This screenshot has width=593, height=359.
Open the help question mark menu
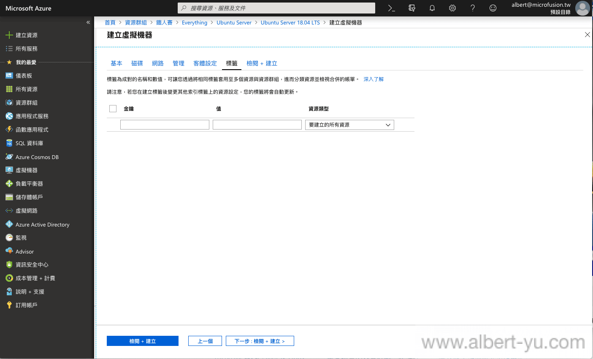pos(473,8)
